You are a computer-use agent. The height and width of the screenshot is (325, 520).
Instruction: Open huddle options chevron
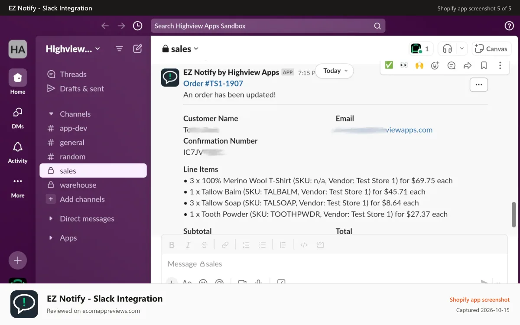(x=462, y=49)
